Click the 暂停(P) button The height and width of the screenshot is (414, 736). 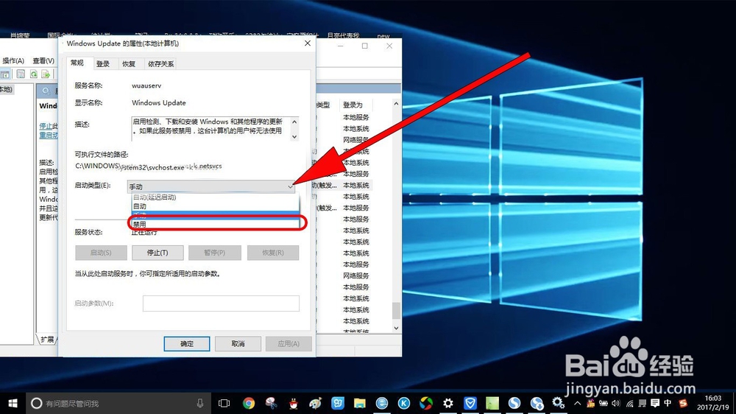point(214,253)
